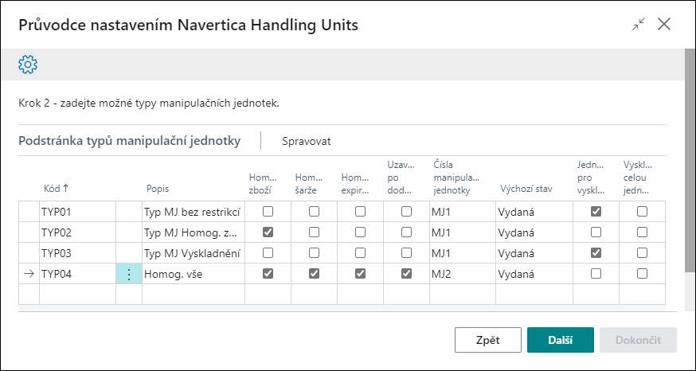The height and width of the screenshot is (371, 696).
Task: Click description 'Typ MJ Homog. z...'
Action: (194, 232)
